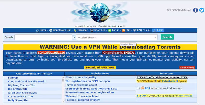This screenshot has height=105, width=205.
Task: Click the Show List TV icon
Action: 92,30
